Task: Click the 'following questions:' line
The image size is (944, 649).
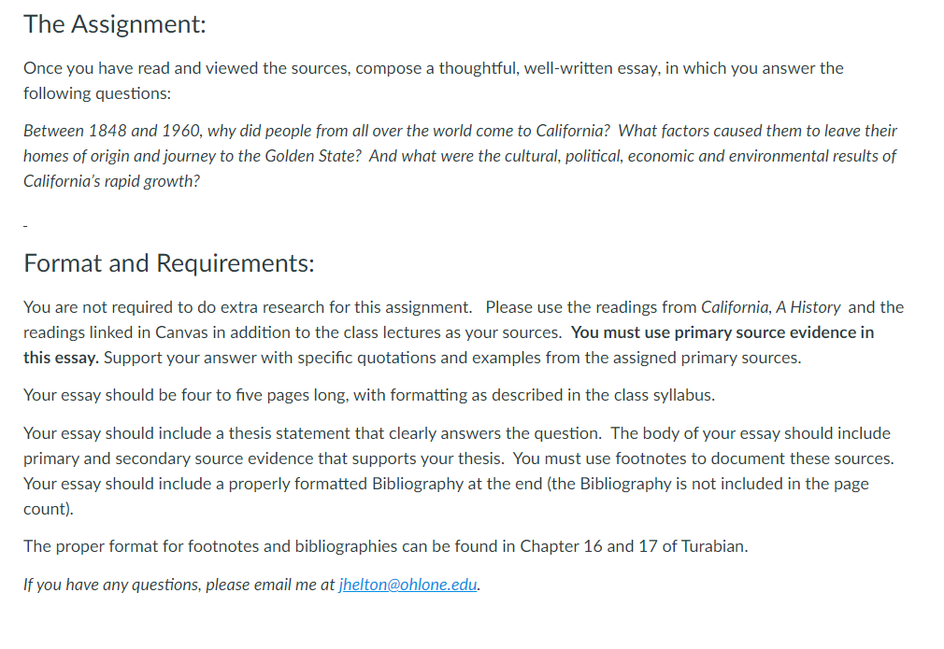Action: [x=97, y=93]
